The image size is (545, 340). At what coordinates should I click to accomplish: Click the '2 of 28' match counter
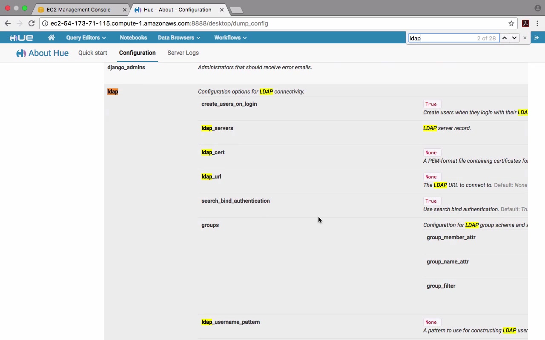point(486,38)
